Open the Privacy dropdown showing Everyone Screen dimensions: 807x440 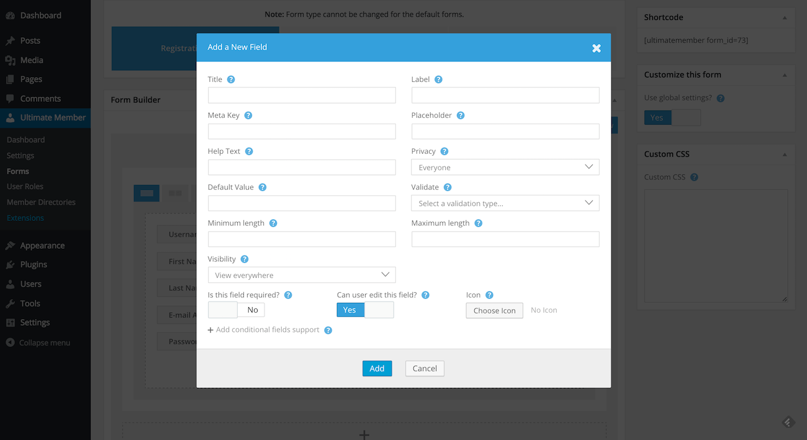505,168
